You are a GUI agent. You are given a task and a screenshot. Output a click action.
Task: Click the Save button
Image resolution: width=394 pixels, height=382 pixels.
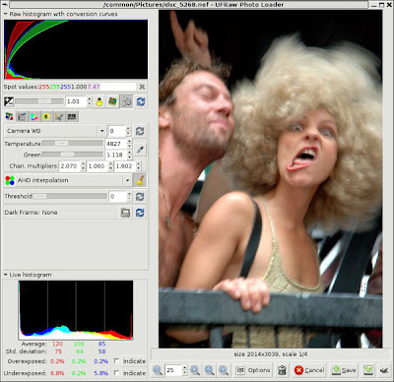[x=344, y=370]
